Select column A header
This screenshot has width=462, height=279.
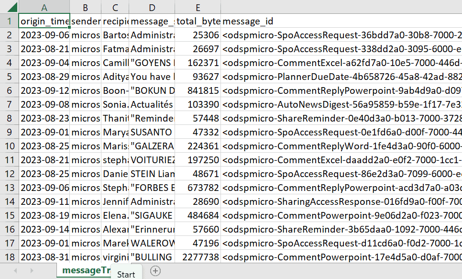tap(44, 8)
